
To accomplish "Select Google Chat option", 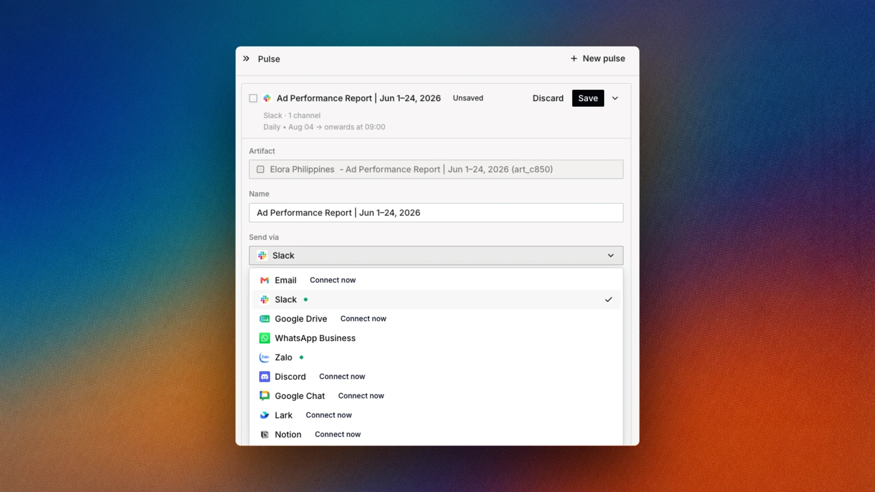I will (436, 396).
